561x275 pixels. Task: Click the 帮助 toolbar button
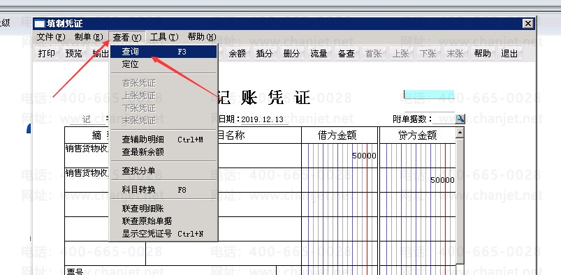coord(482,54)
